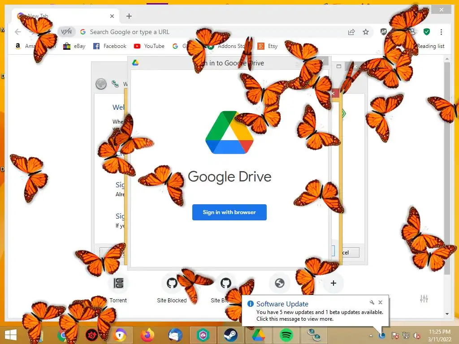This screenshot has height=344, width=459.
Task: Close the New Tab tab
Action: point(112,16)
